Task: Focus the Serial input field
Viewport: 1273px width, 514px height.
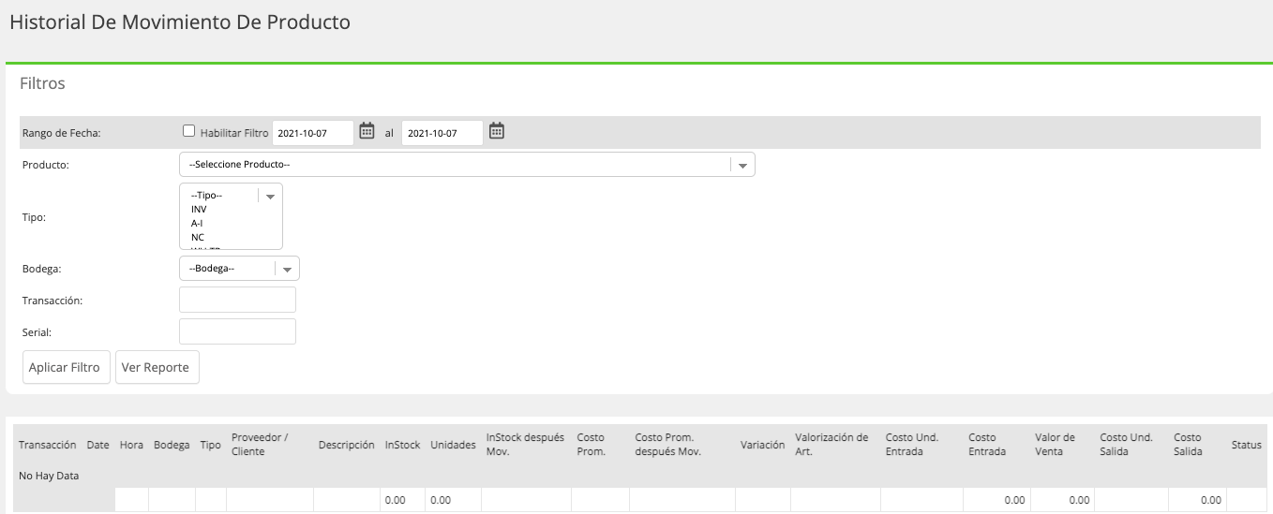Action: 237,331
